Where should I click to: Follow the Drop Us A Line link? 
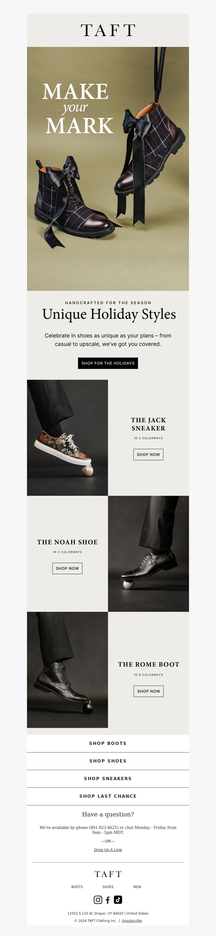[108, 850]
